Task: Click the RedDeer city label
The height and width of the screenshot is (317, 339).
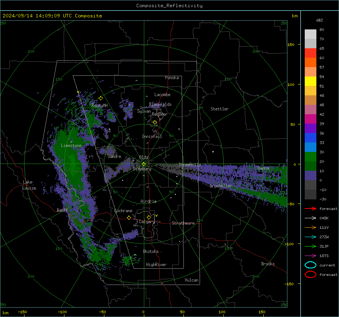Action: [x=160, y=114]
